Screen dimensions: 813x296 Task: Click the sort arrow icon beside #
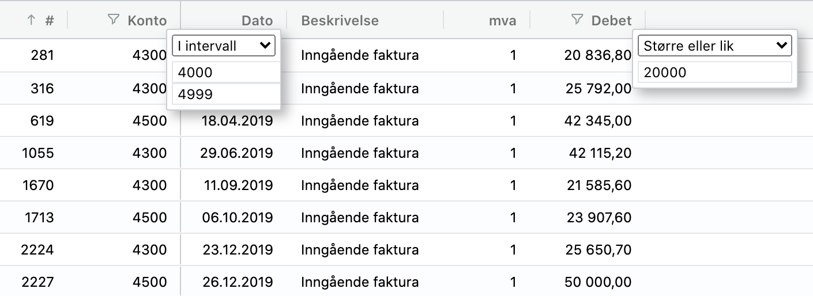click(x=31, y=20)
